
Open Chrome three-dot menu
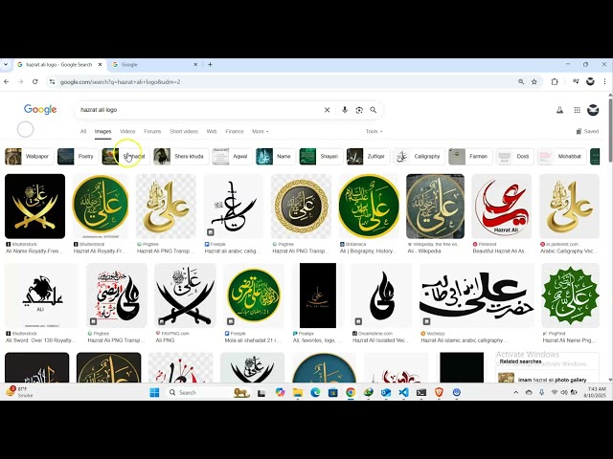(604, 82)
